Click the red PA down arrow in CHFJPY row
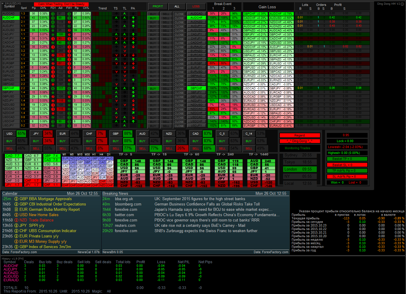This screenshot has height=294, width=406. (x=133, y=38)
